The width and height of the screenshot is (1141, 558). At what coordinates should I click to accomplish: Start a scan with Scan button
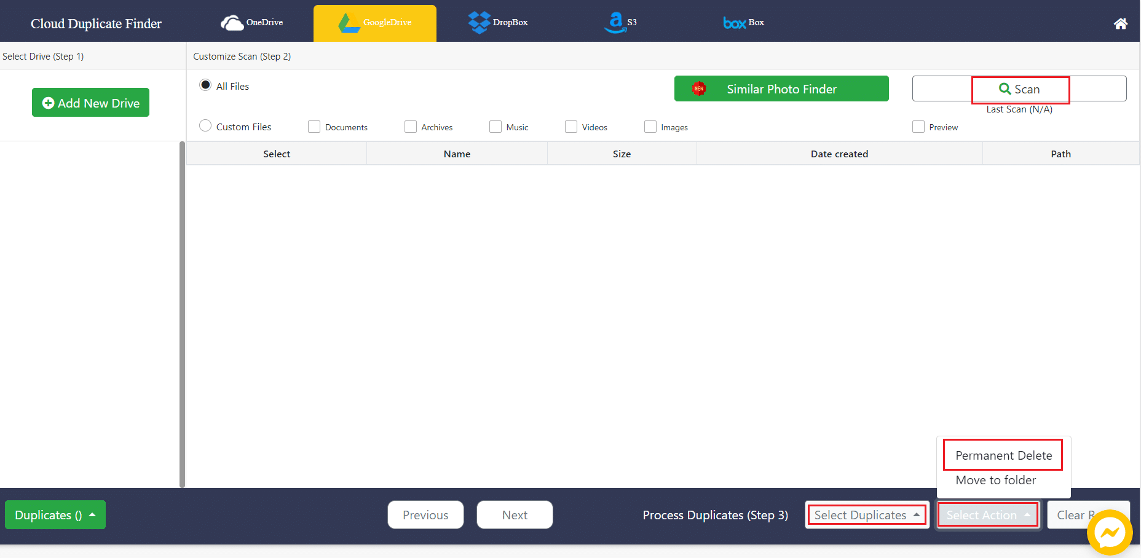[x=1019, y=88]
